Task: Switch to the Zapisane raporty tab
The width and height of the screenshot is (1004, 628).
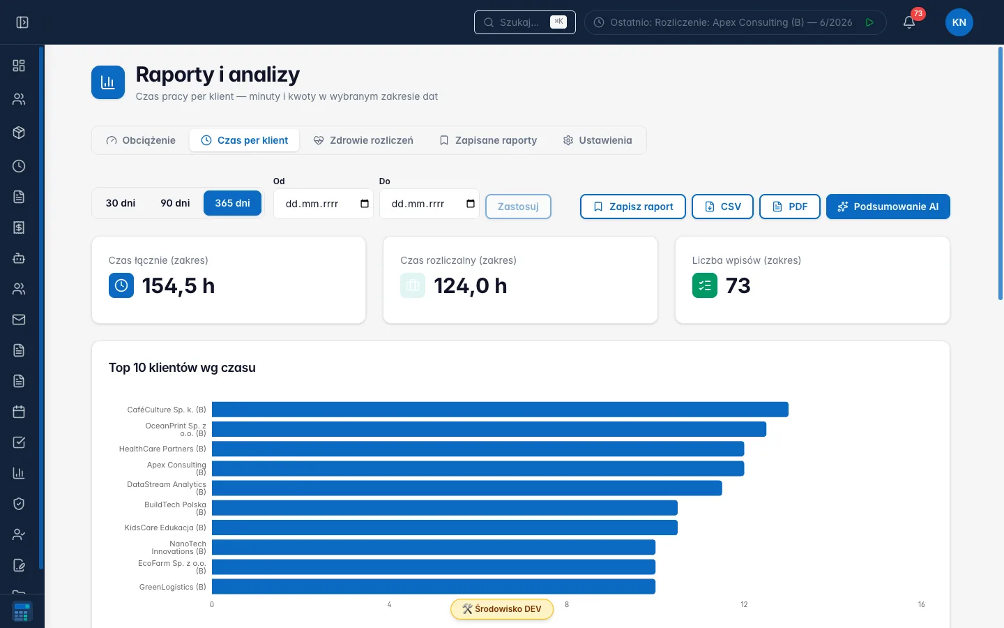Action: pos(488,140)
